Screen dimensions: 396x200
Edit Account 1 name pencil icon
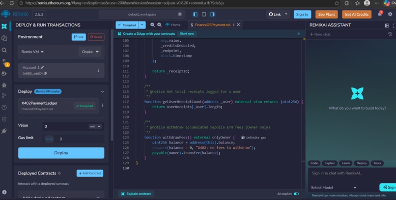(x=42, y=67)
